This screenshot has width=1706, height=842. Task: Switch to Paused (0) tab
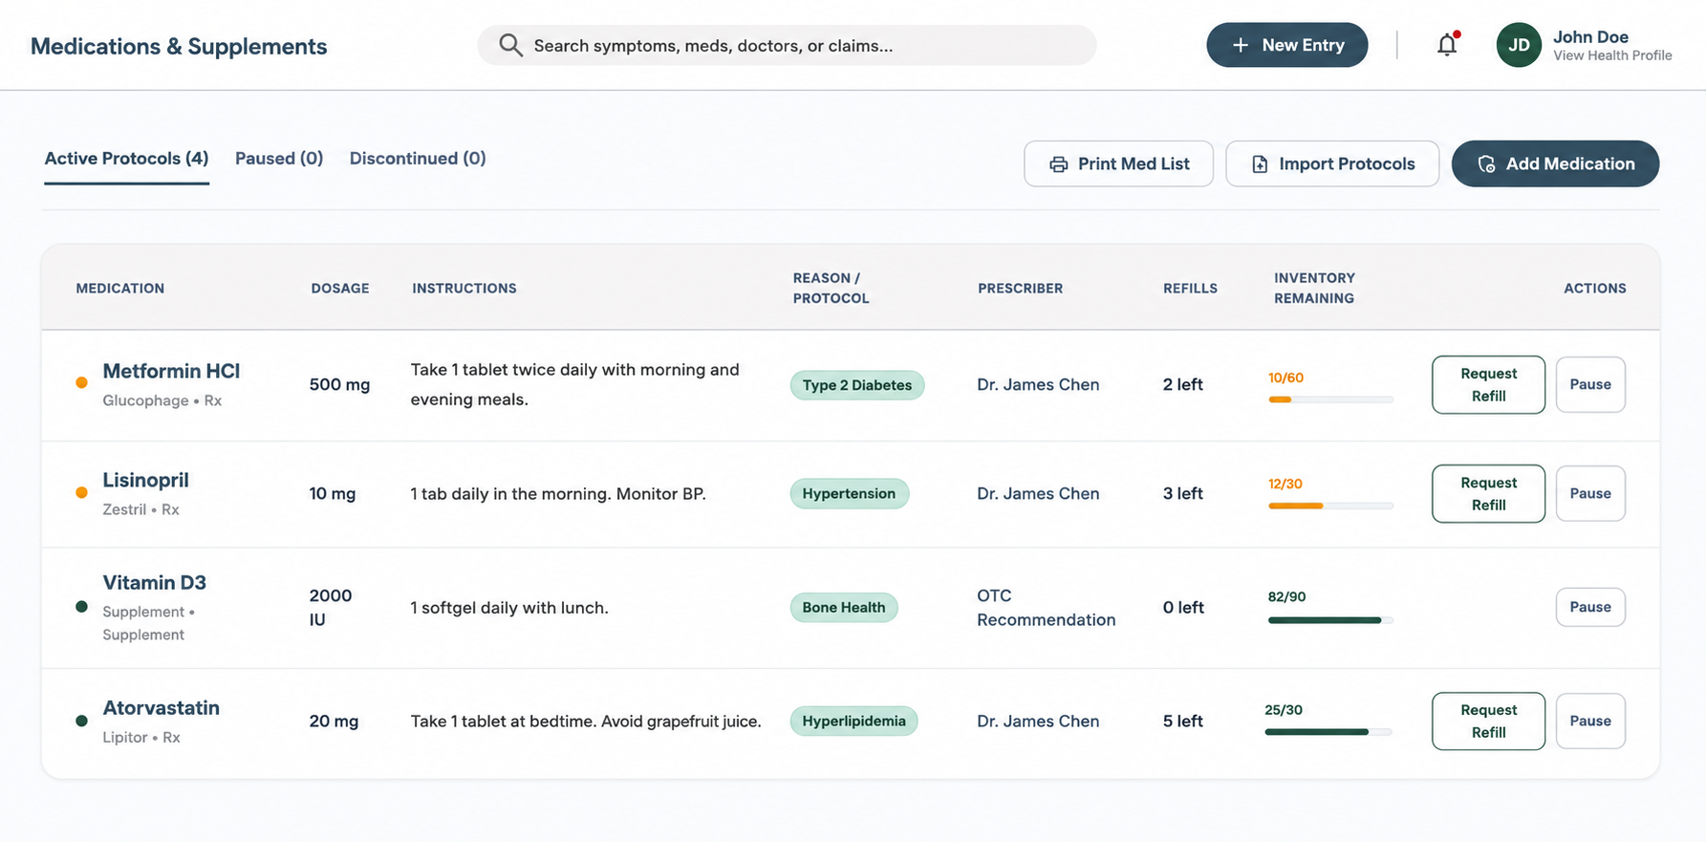(x=279, y=159)
